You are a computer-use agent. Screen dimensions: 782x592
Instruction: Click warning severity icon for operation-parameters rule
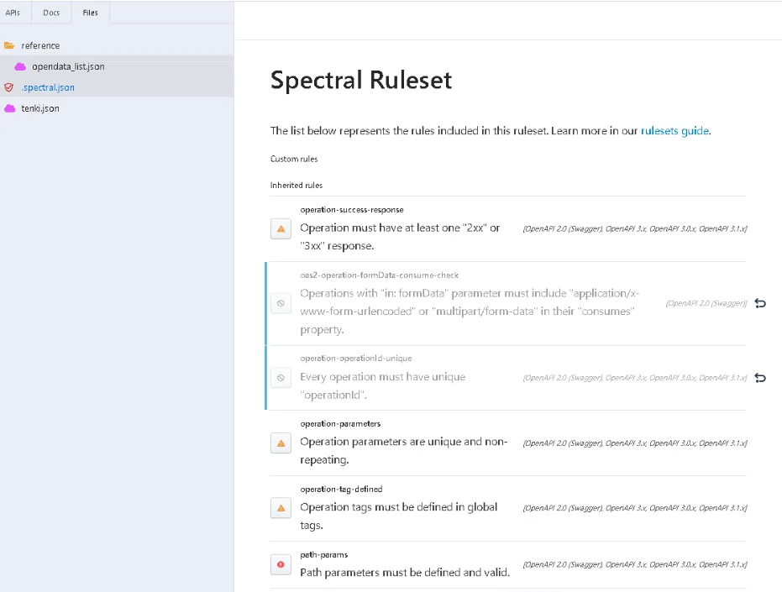coord(281,443)
